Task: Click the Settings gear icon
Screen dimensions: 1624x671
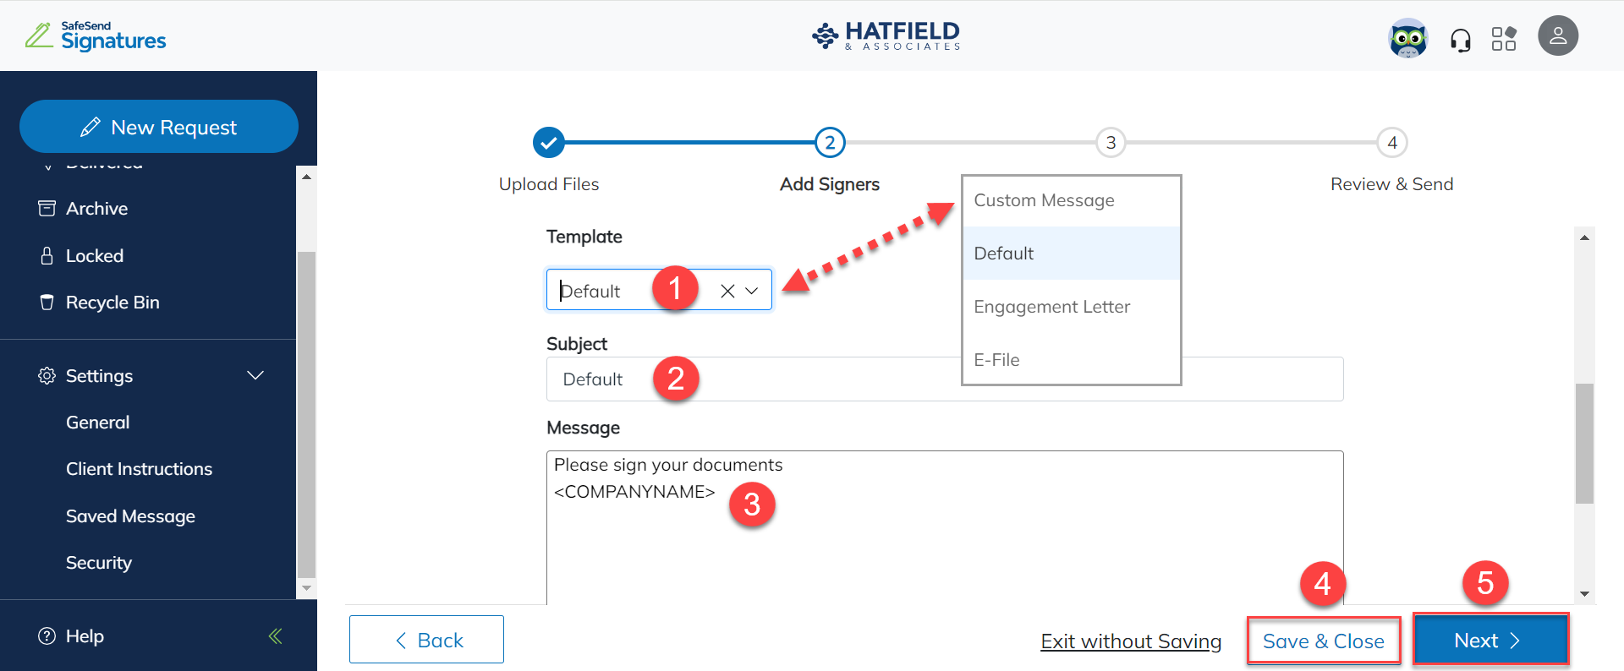Action: click(47, 375)
